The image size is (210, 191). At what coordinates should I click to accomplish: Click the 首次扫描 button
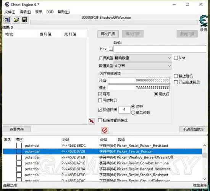(x=108, y=34)
